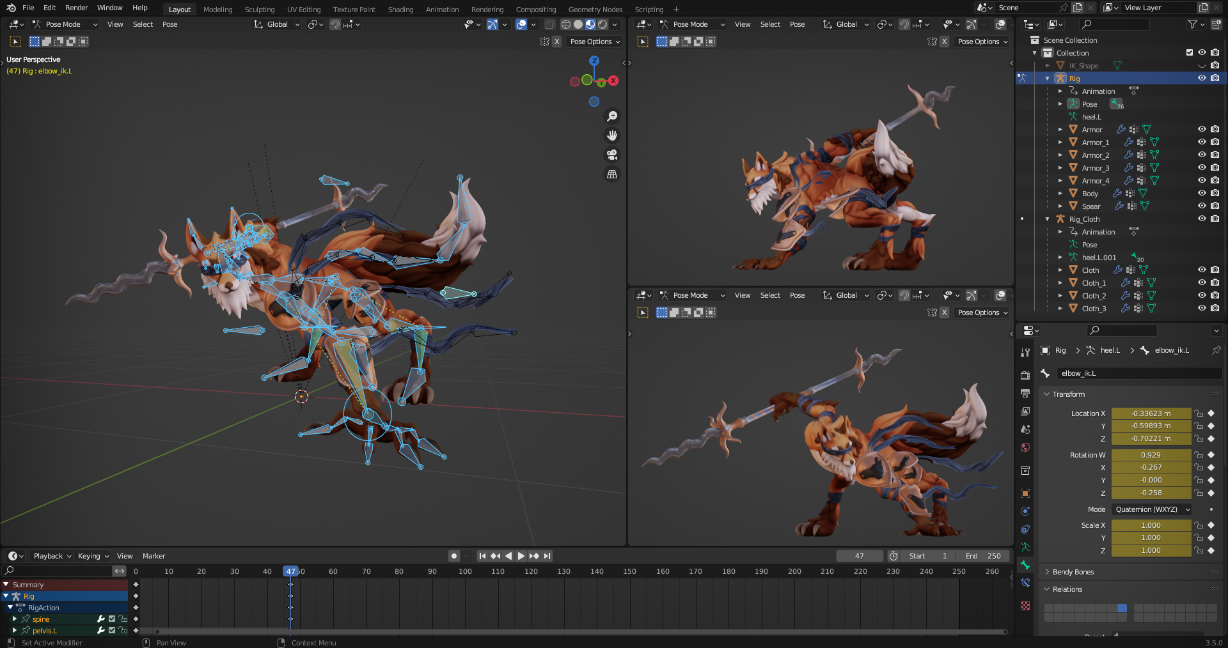Hide the Armor object with eye icon

point(1202,129)
